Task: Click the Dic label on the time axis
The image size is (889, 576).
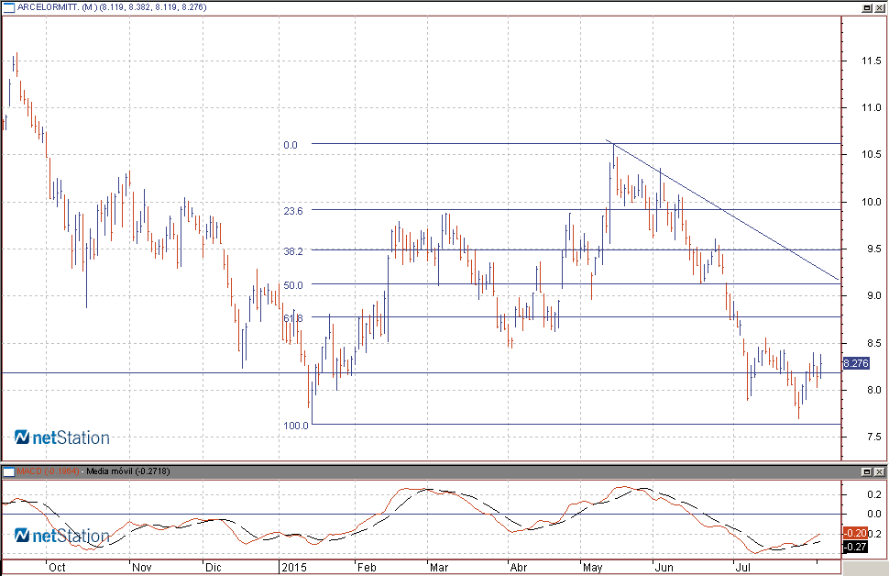Action: [214, 567]
